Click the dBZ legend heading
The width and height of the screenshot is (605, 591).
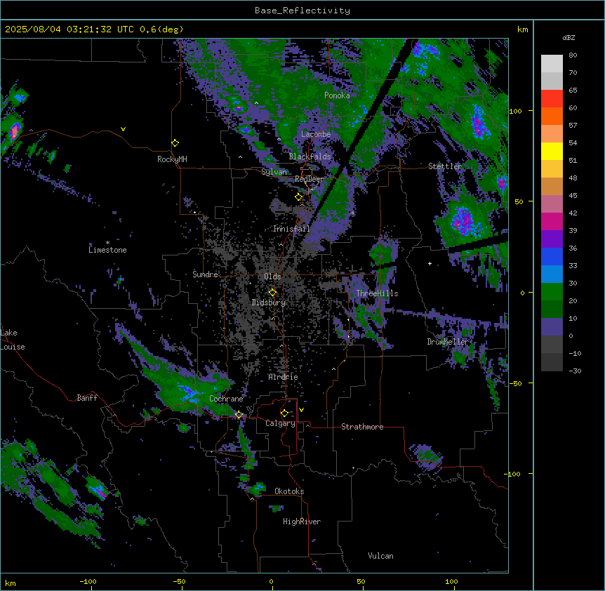569,37
